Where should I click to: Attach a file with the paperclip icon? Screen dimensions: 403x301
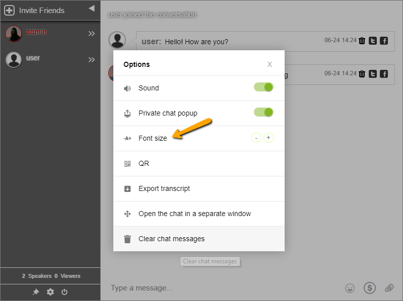point(388,287)
